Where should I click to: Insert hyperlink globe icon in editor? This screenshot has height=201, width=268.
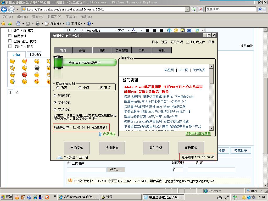tap(169, 30)
